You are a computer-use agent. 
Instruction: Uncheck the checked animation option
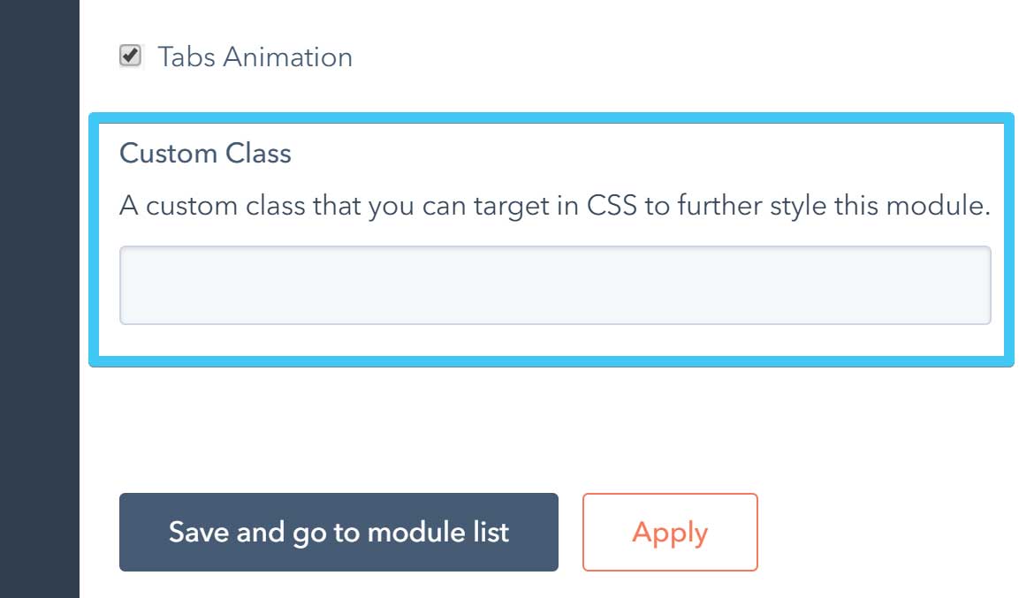tap(131, 57)
